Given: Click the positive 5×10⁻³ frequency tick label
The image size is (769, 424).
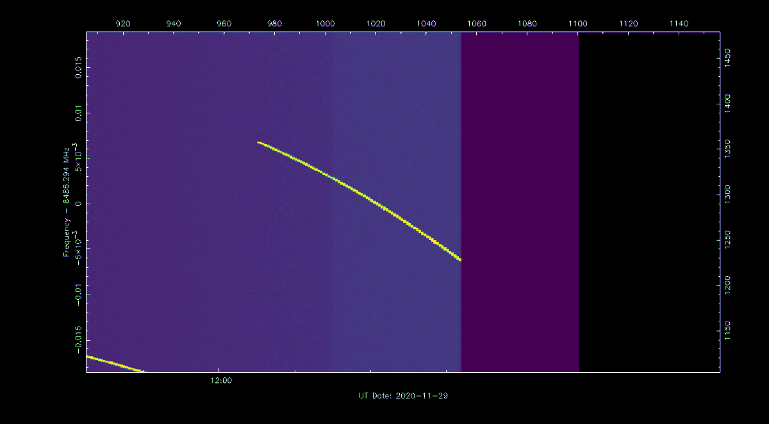Looking at the screenshot, I should (x=76, y=158).
